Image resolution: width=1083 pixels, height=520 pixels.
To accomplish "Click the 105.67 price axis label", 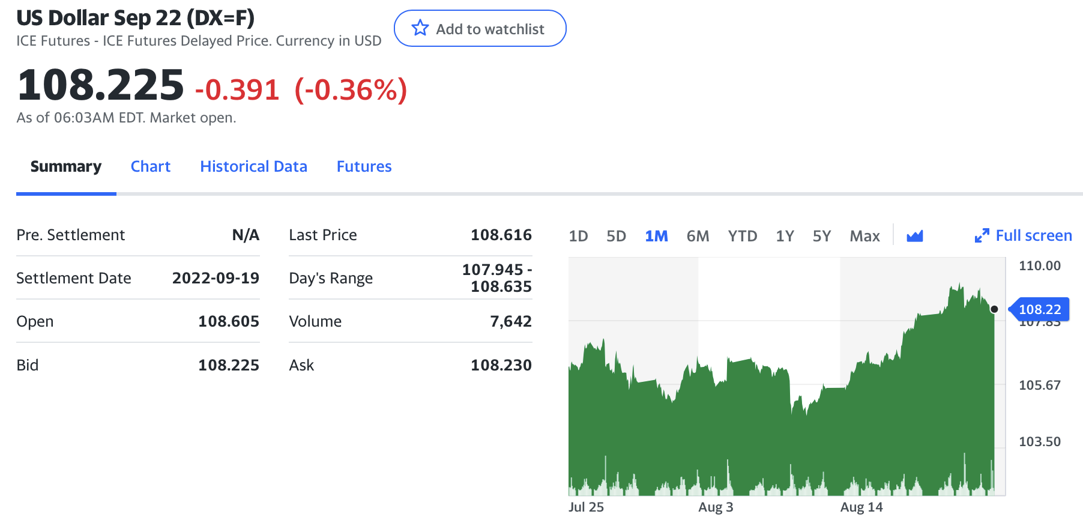I will pos(1040,385).
